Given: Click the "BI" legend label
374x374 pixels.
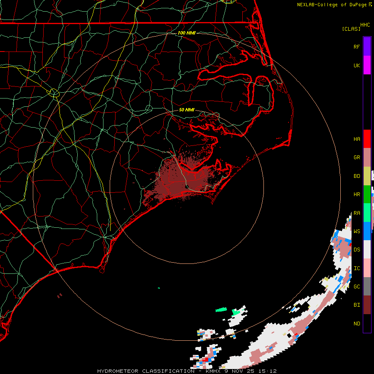Looking at the screenshot, I should pos(357,305).
